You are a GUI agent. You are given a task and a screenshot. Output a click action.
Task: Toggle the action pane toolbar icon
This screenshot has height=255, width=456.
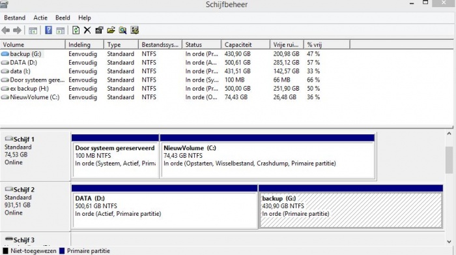point(60,30)
